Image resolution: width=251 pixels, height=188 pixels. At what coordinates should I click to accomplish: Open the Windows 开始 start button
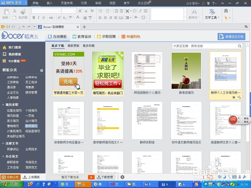pos(12,184)
